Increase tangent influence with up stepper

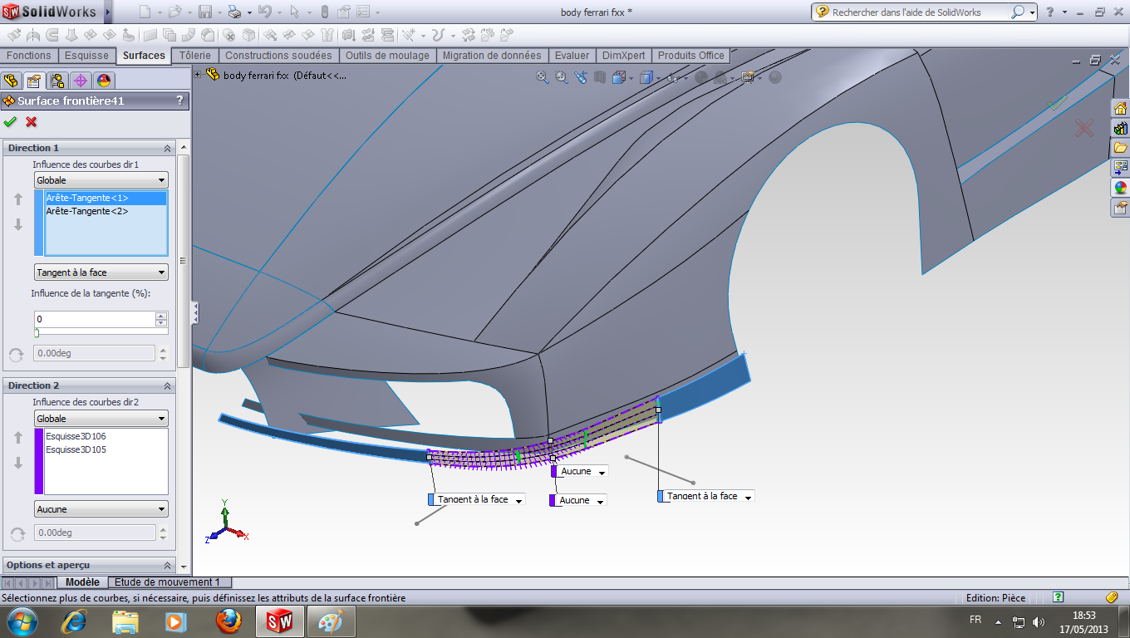[161, 316]
